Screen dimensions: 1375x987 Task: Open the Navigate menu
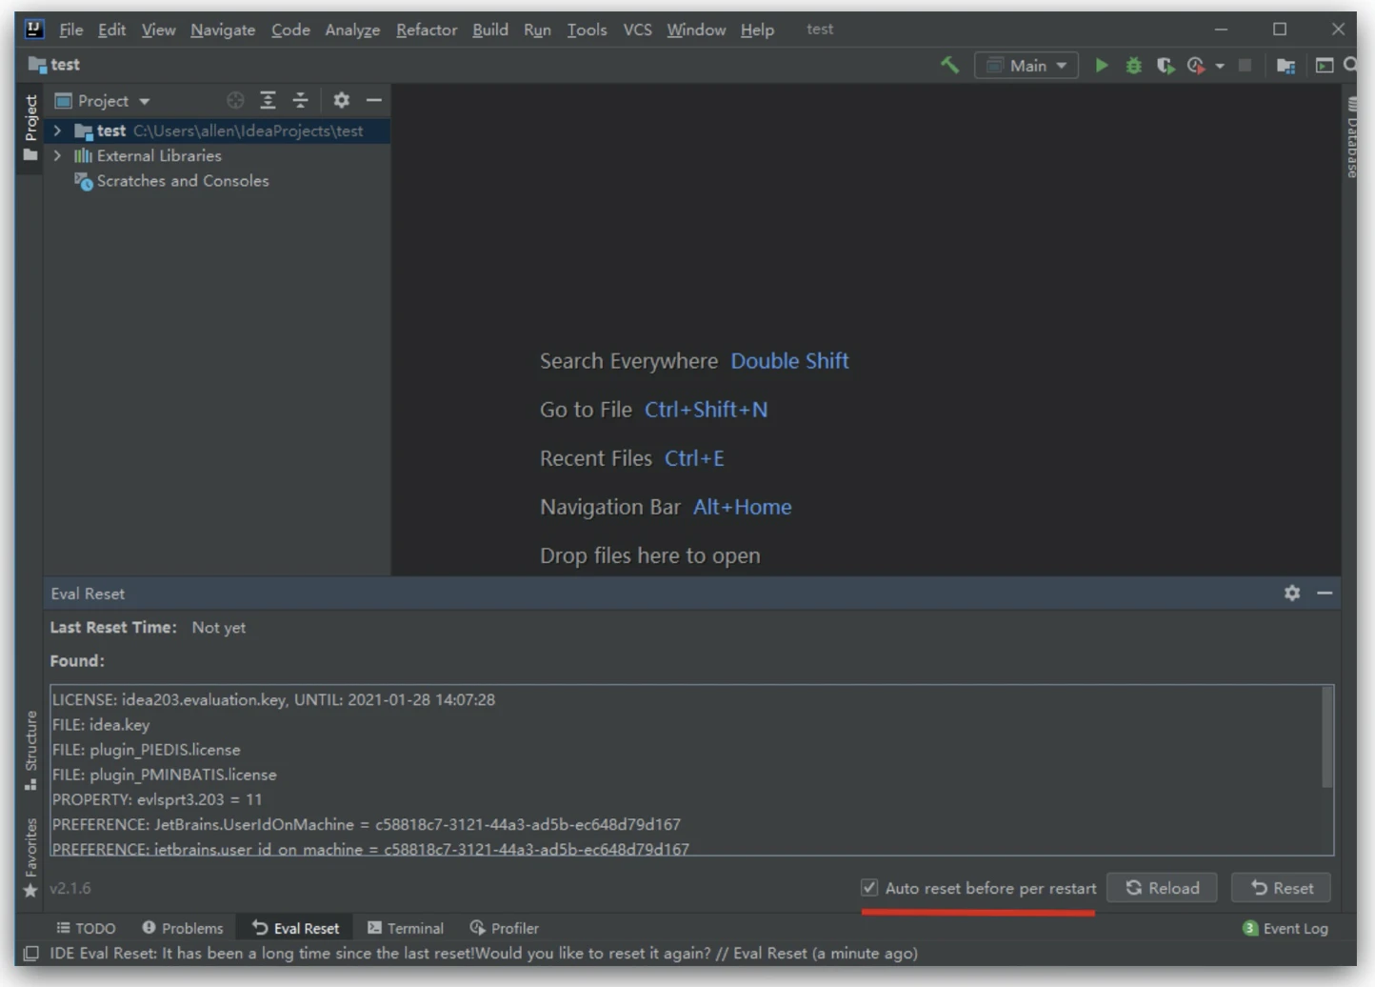223,30
